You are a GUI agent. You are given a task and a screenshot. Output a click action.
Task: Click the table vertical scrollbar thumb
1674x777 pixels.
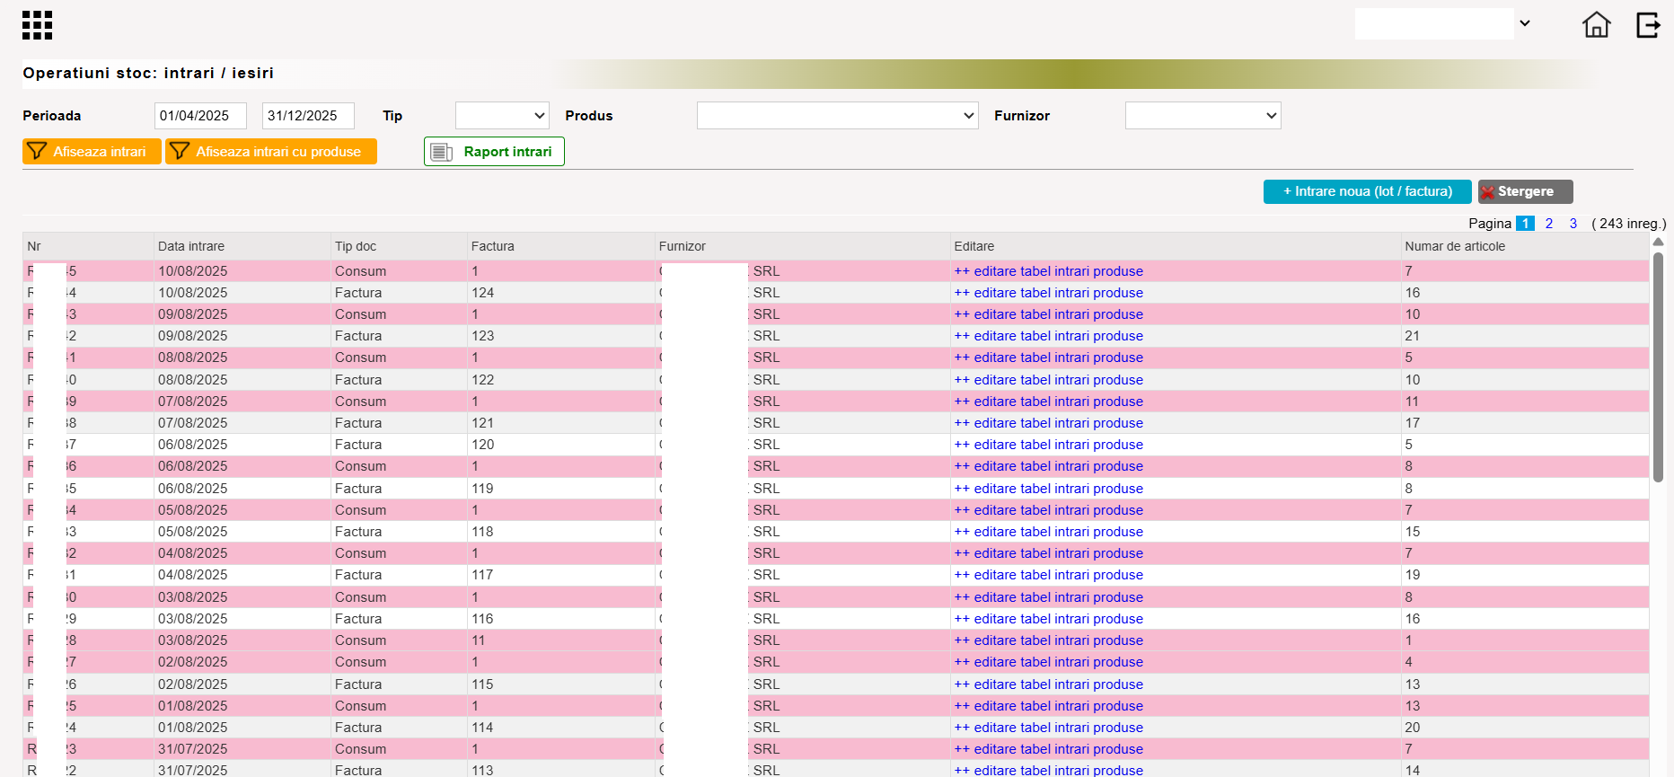(x=1658, y=367)
